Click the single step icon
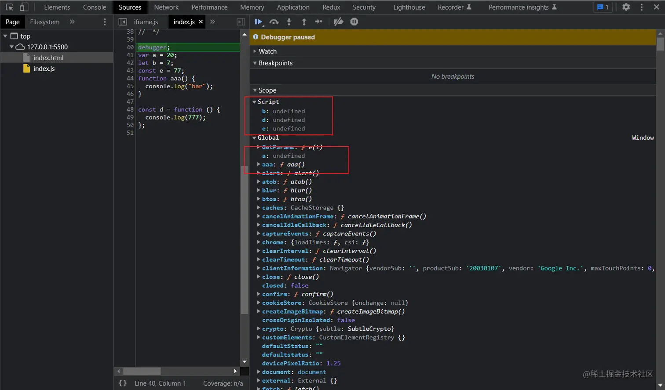Image resolution: width=665 pixels, height=390 pixels. (319, 22)
